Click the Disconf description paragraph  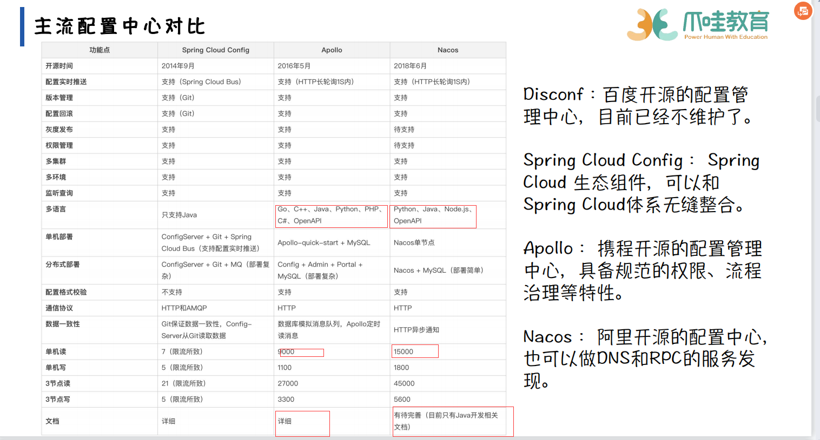[638, 105]
